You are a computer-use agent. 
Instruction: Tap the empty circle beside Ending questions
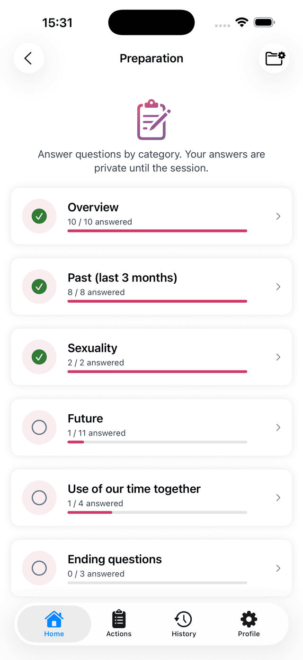pos(39,568)
